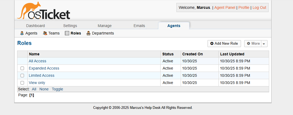The image size is (293, 115).
Task: Click the osTicket kangaroo logo
Action: (43, 11)
